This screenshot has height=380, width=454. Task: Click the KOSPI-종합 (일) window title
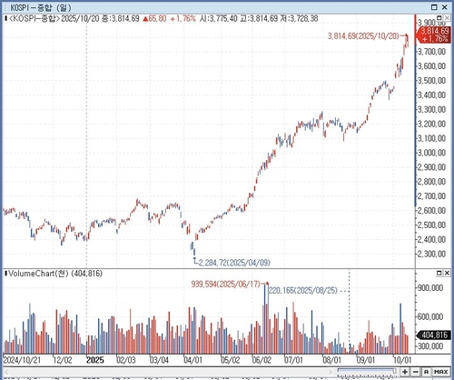coord(41,7)
